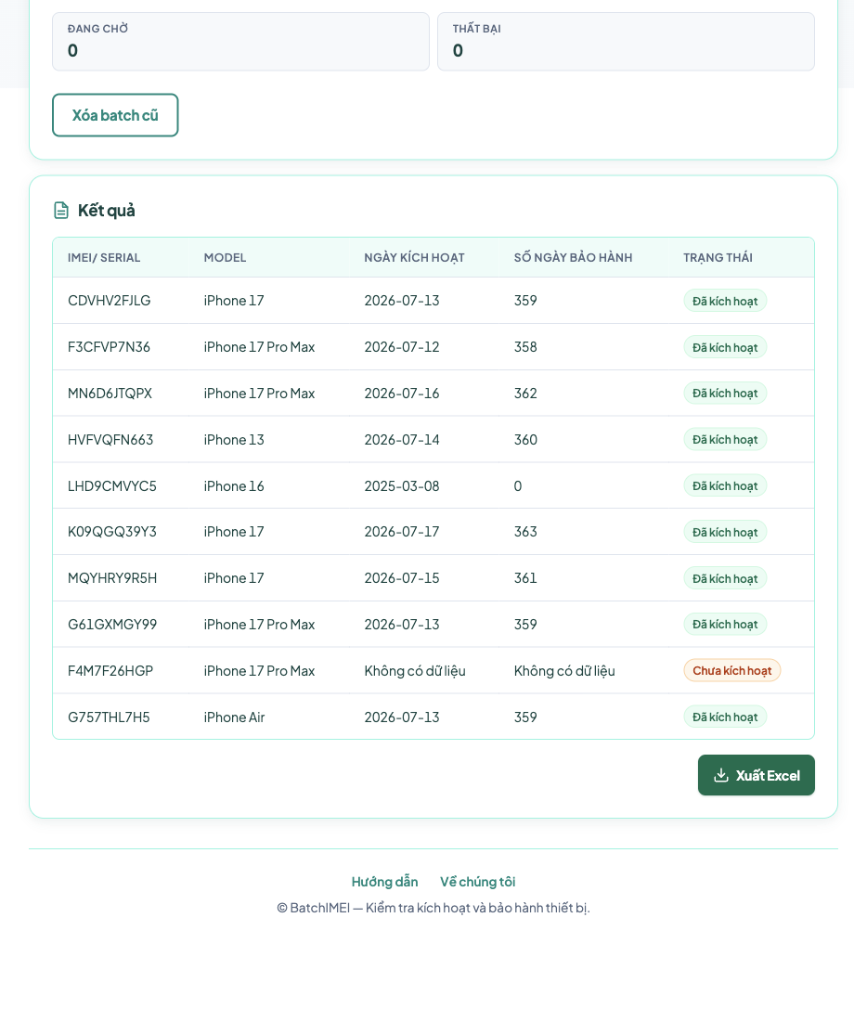Viewport: 854px width, 1021px height.
Task: Select serial K09QGQ39Y3
Action: (112, 531)
